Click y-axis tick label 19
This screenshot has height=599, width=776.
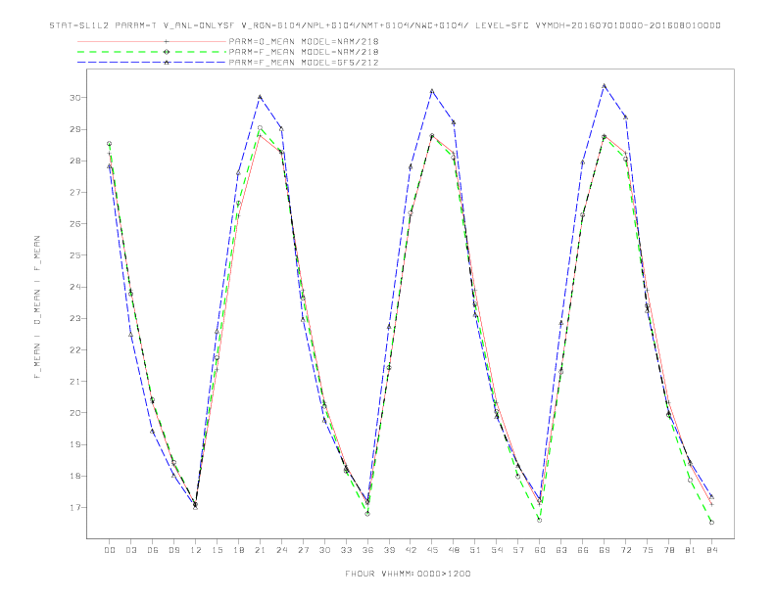point(75,444)
